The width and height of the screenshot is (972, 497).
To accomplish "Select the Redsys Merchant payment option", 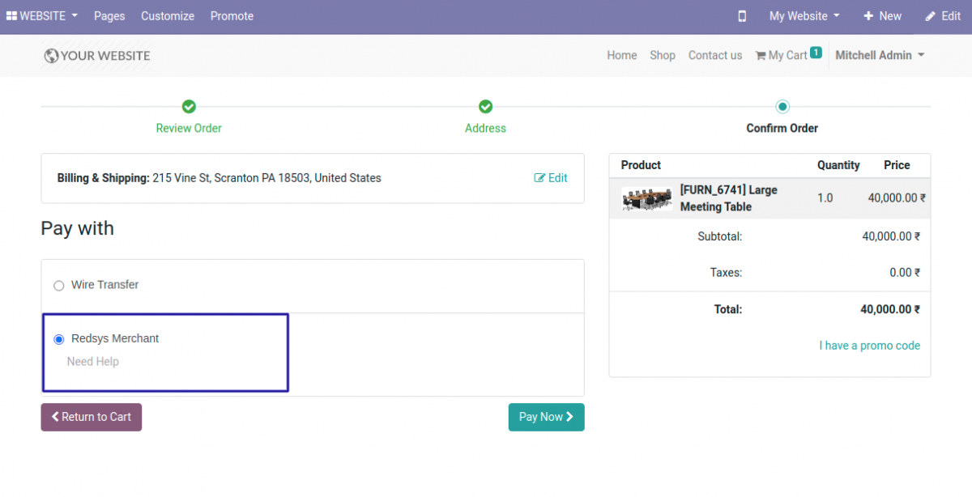I will tap(58, 338).
